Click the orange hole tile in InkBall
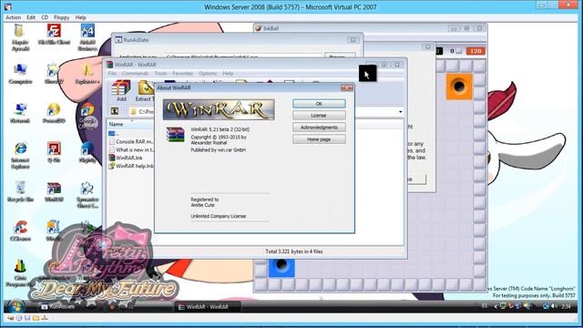Viewport: 583px width, 328px height. pyautogui.click(x=459, y=87)
